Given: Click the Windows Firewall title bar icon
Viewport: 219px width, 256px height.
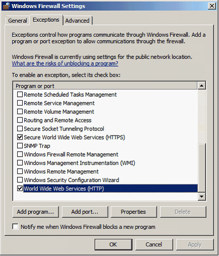Looking at the screenshot, I should [7, 6].
